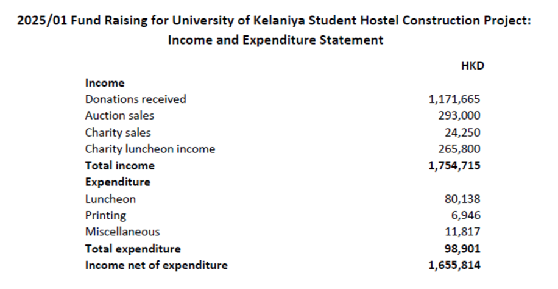Screen dimensions: 558x289
Task: Select the bold "Total income" label
Action: click(x=120, y=165)
